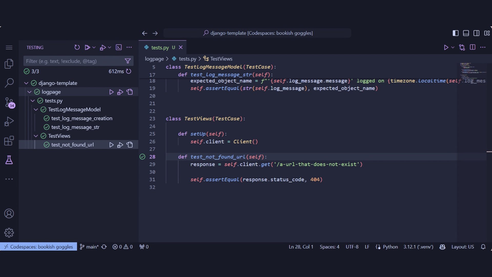Image resolution: width=492 pixels, height=277 pixels.
Task: Debug the test_not_found_url test
Action: click(120, 145)
